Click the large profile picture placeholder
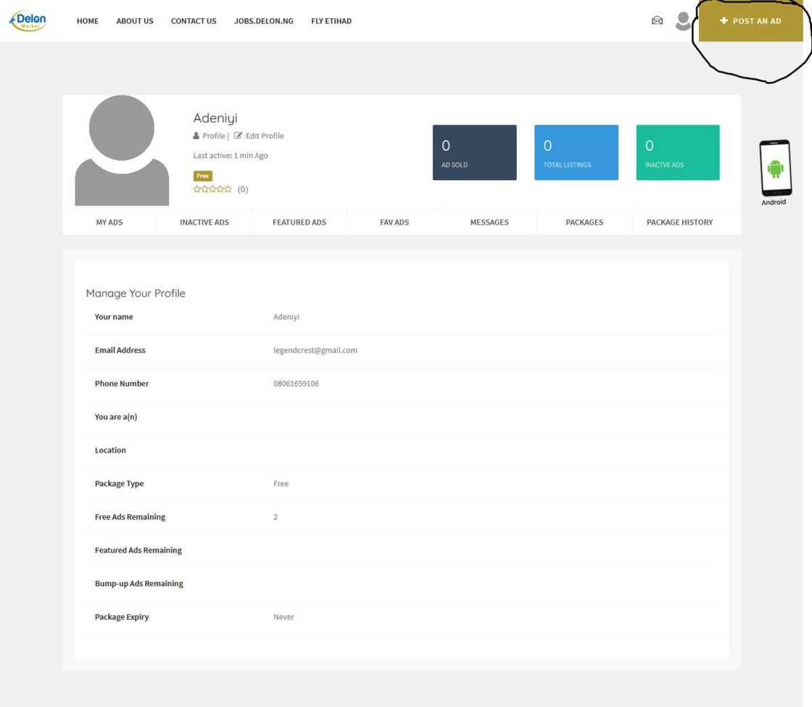 click(x=122, y=150)
